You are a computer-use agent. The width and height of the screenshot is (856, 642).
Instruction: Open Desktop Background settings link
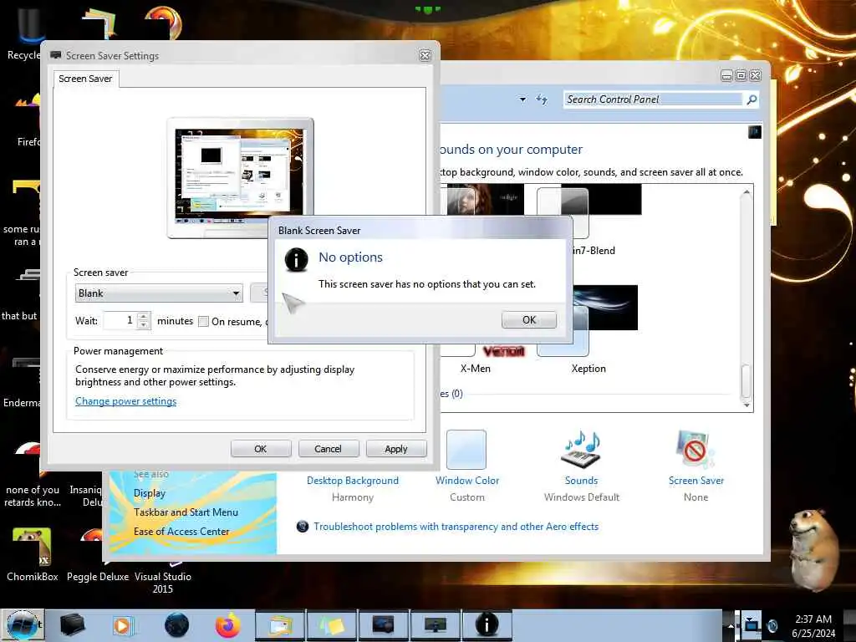353,481
